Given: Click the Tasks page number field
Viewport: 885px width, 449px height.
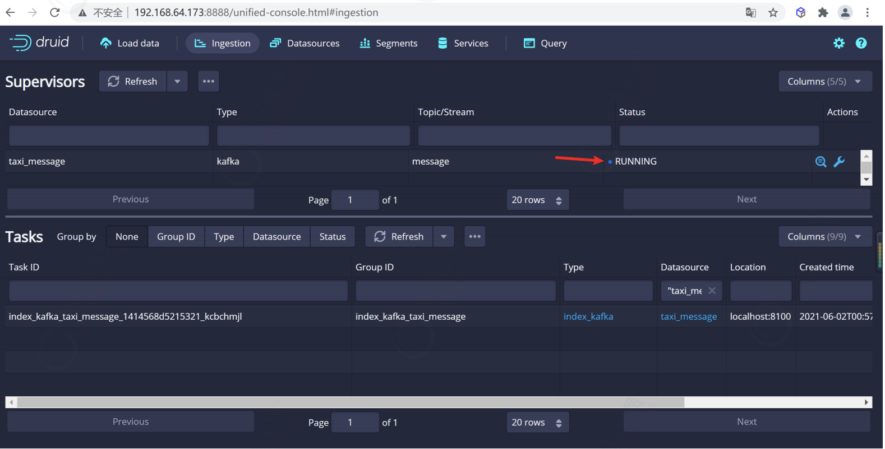Looking at the screenshot, I should point(355,423).
